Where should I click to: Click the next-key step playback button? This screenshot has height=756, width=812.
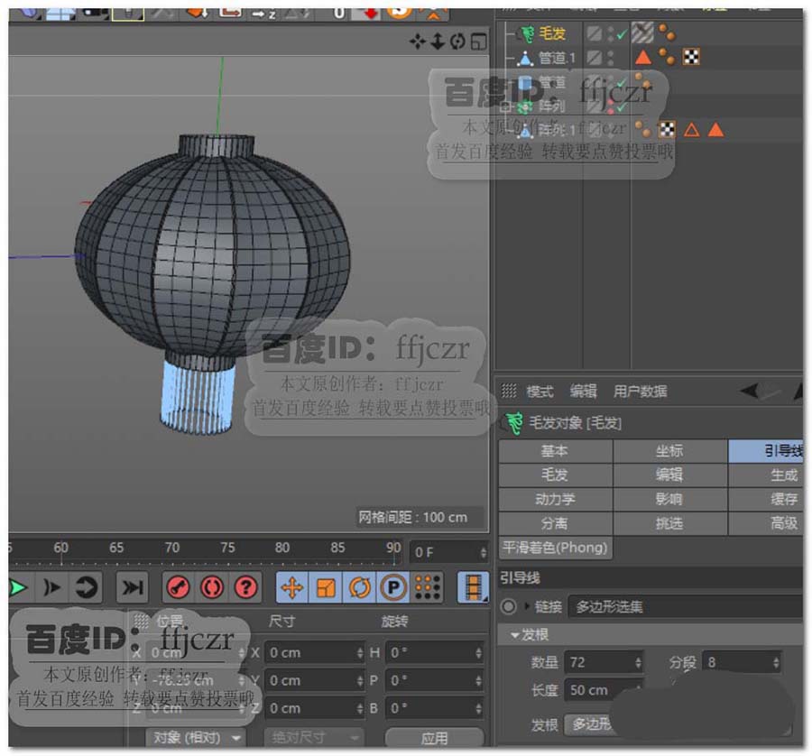coord(51,587)
